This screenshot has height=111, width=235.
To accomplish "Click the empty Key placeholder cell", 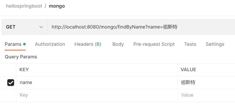I will pyautogui.click(x=95, y=95).
